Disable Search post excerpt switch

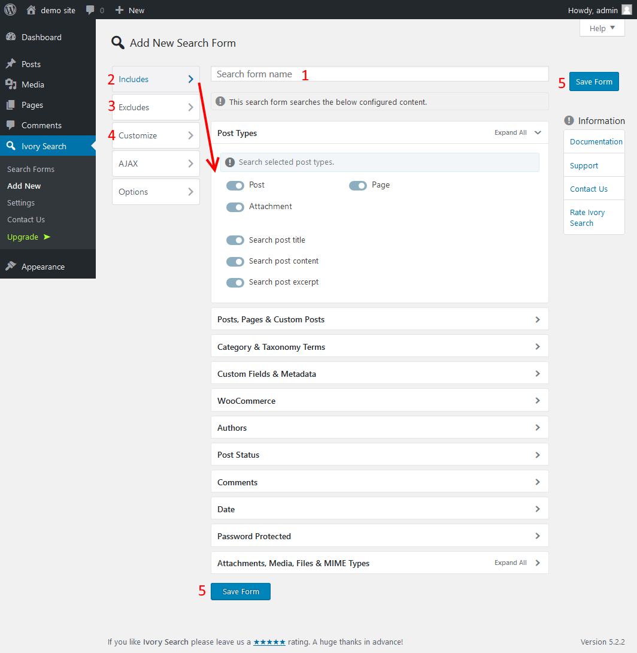pyautogui.click(x=235, y=283)
